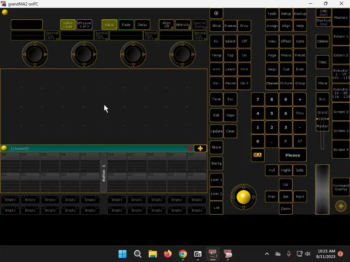Image resolution: width=350 pixels, height=262 pixels.
Task: Click trackball left arrow
Action: pyautogui.click(x=233, y=197)
